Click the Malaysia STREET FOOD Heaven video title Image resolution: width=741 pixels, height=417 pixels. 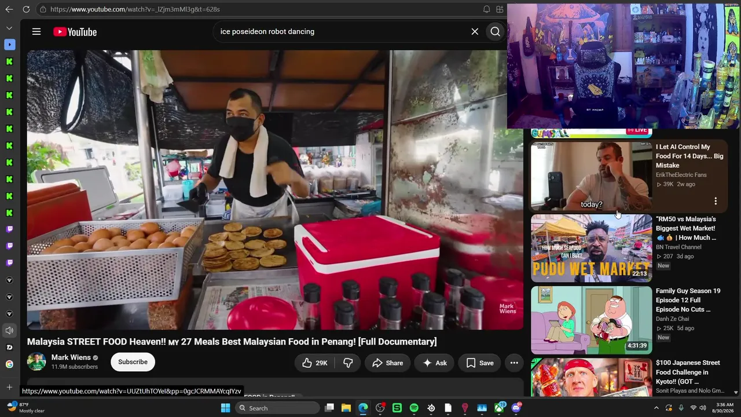pyautogui.click(x=232, y=342)
